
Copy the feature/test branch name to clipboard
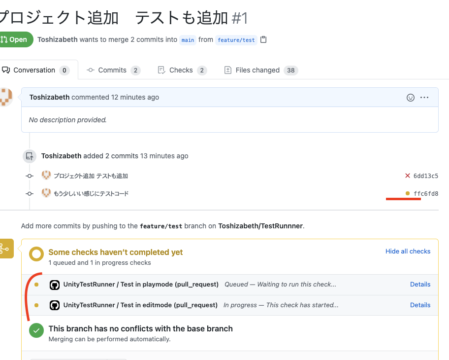click(263, 40)
